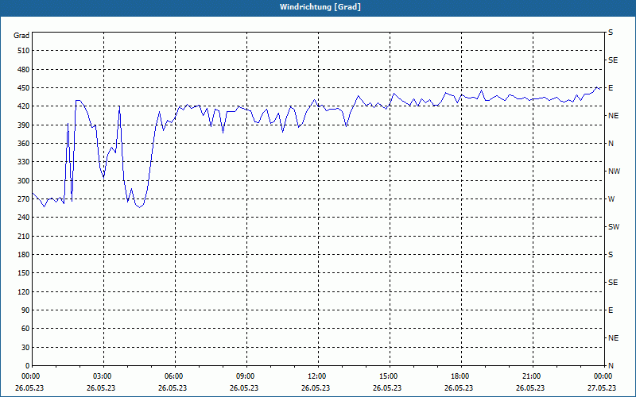The height and width of the screenshot is (397, 636).
Task: Click the 'Windrichtung [Grad]' chart title
Action: 320,7
